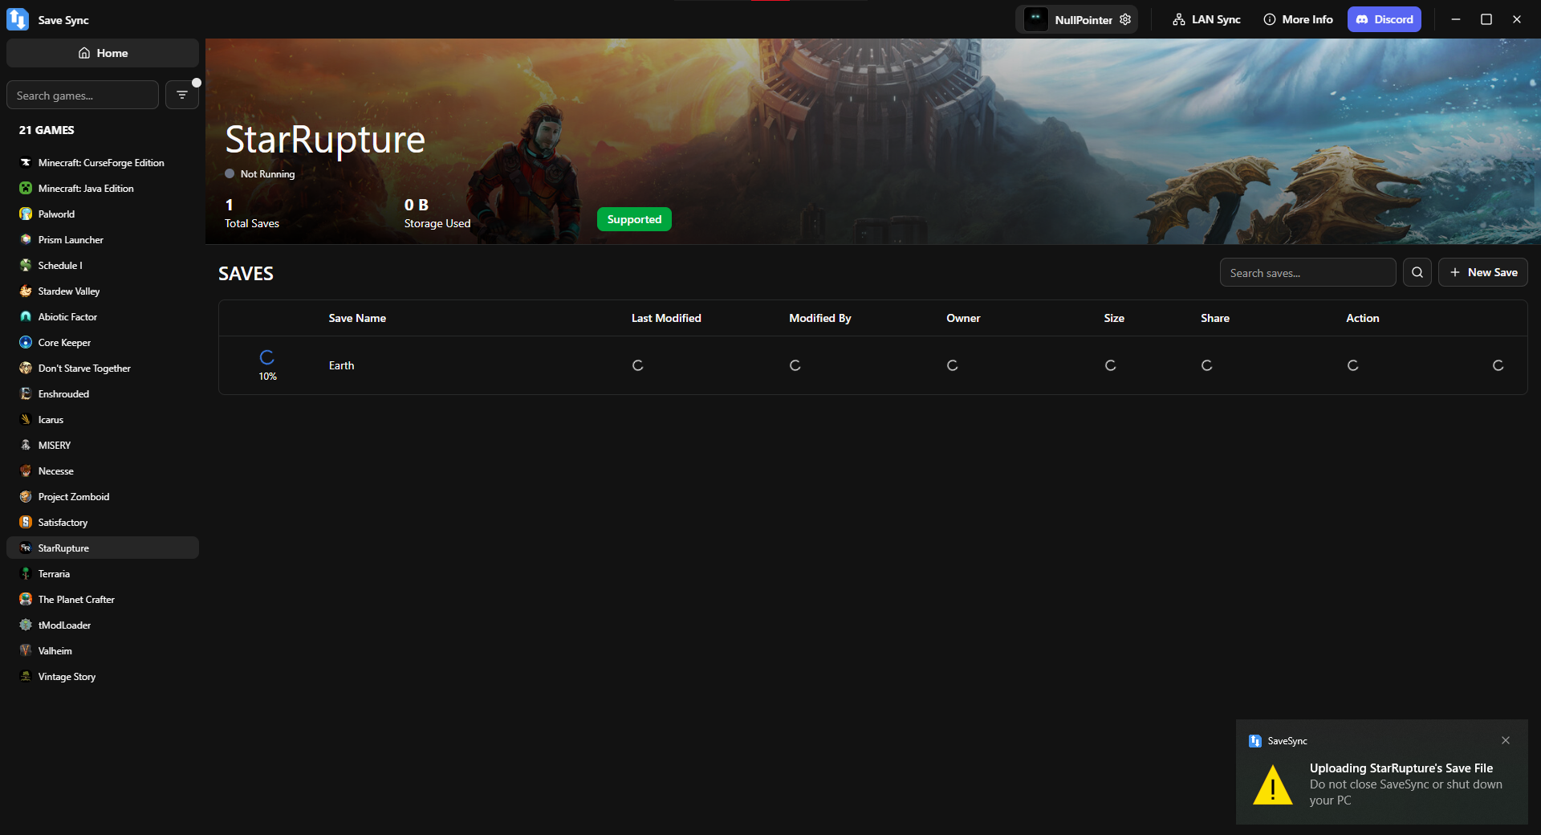
Task: Click the Minecraft: Java Edition icon
Action: 26,188
